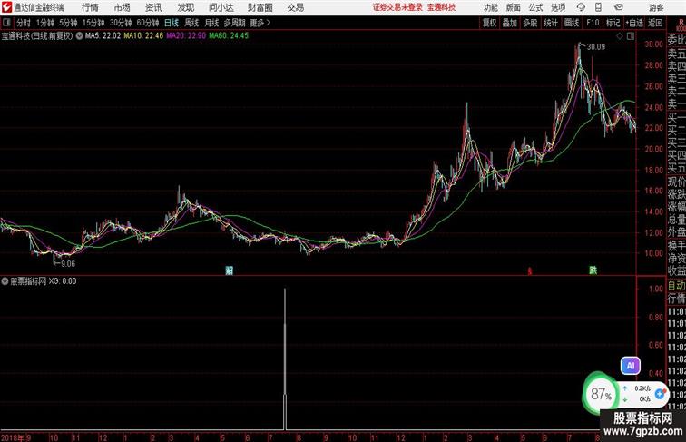Click the 叠加 overlay button
Viewport: 686px width, 442px height.
[510, 23]
